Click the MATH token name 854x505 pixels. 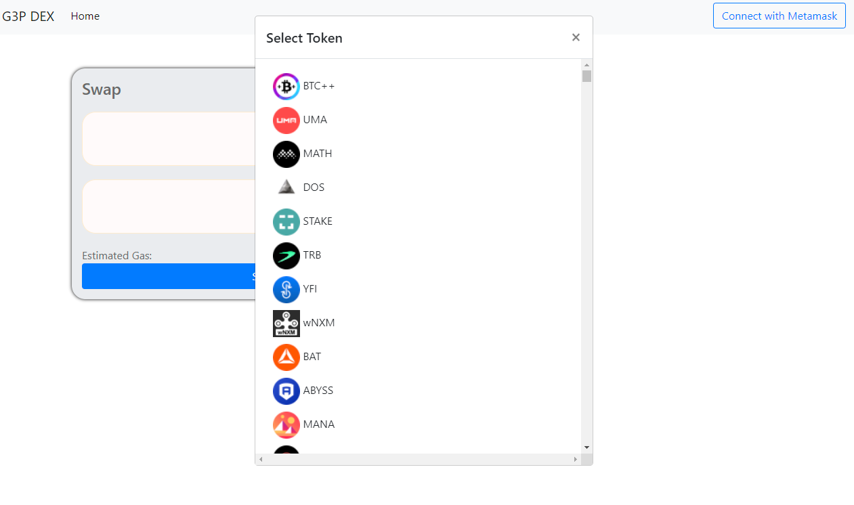[318, 154]
